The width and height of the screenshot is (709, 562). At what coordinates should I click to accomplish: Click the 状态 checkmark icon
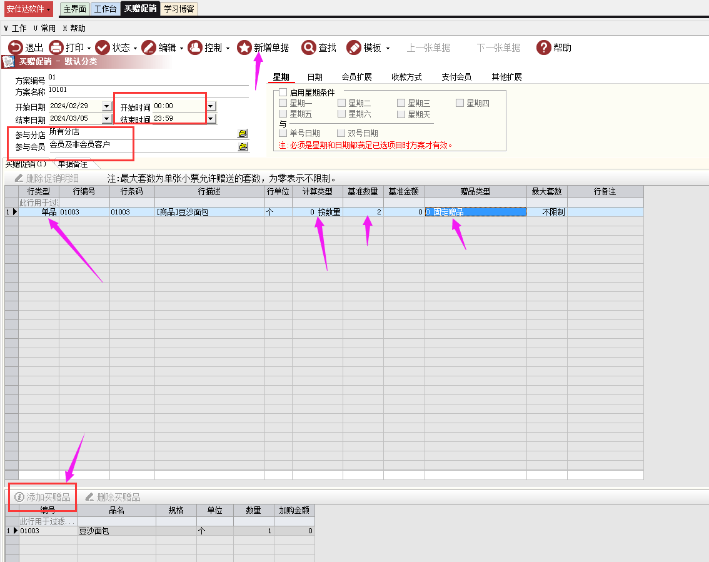pyautogui.click(x=103, y=48)
